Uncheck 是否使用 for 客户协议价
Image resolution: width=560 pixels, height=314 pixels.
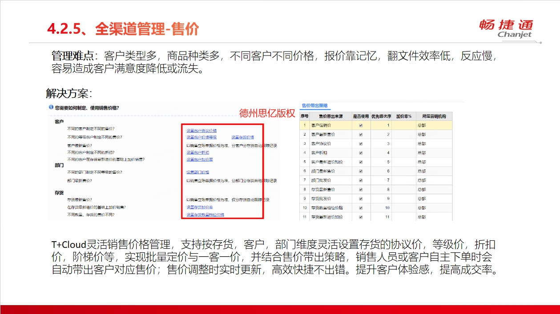tap(361, 143)
